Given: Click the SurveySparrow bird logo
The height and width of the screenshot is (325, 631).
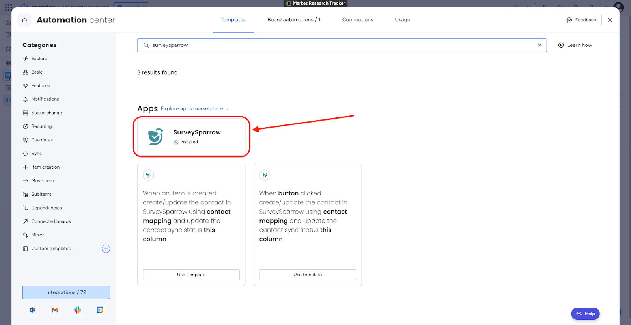Looking at the screenshot, I should point(155,137).
